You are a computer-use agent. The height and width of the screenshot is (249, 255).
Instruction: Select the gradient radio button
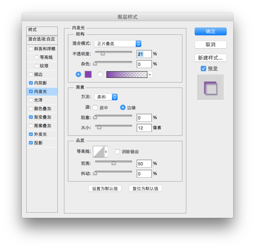[100, 74]
